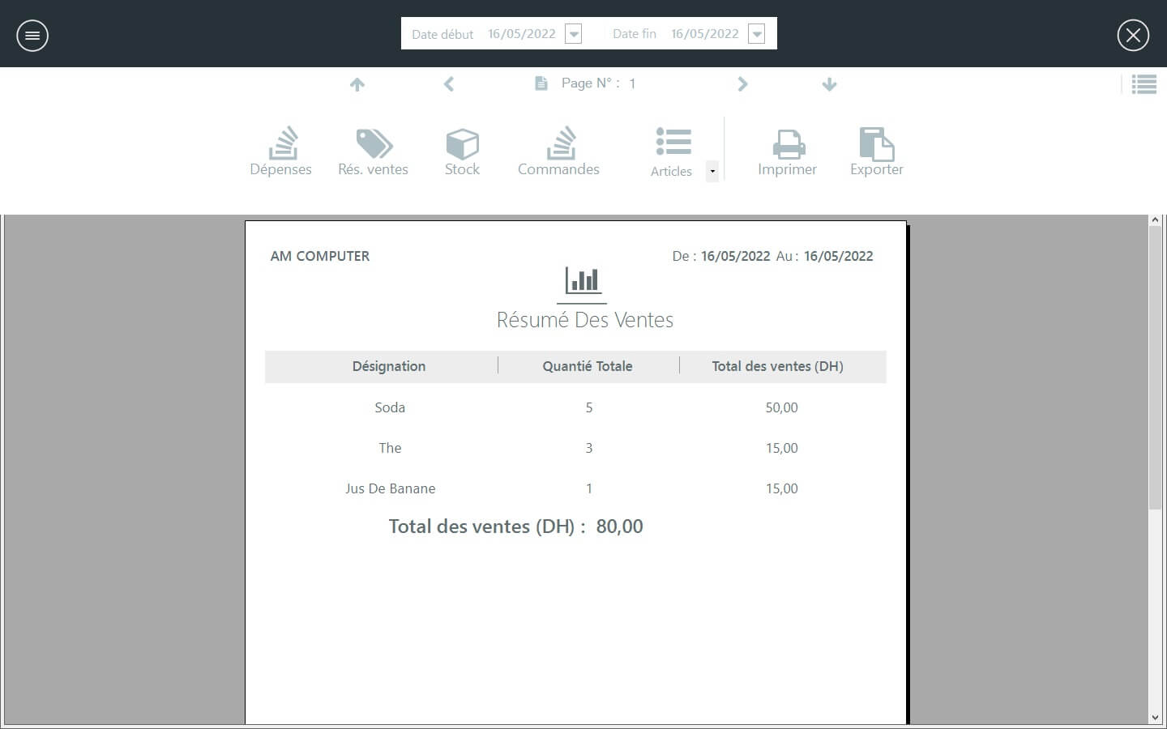This screenshot has width=1167, height=729.
Task: Go to the next page arrow
Action: click(x=742, y=84)
